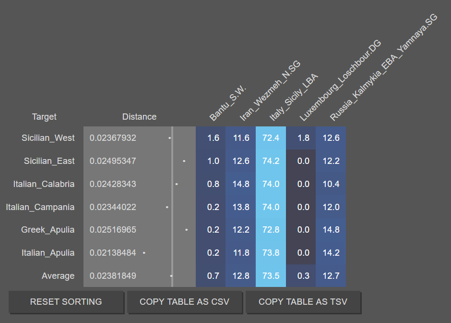This screenshot has width=451, height=323.
Task: Click the 72.8 cell for Greek_Apulia
Action: pos(271,230)
